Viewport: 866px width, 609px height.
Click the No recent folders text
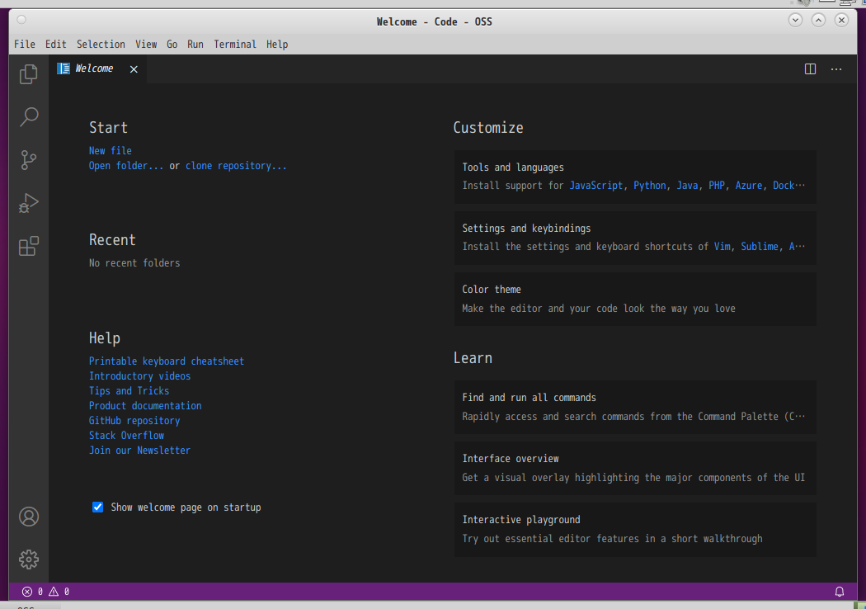click(x=134, y=263)
